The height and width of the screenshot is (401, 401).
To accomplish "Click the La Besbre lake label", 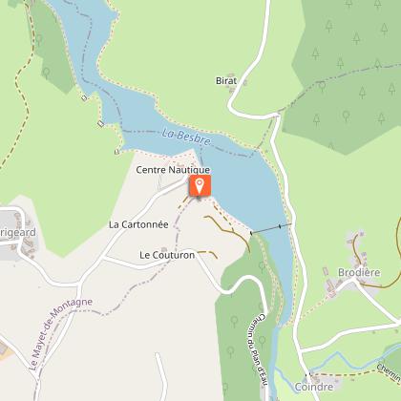I will tap(186, 137).
